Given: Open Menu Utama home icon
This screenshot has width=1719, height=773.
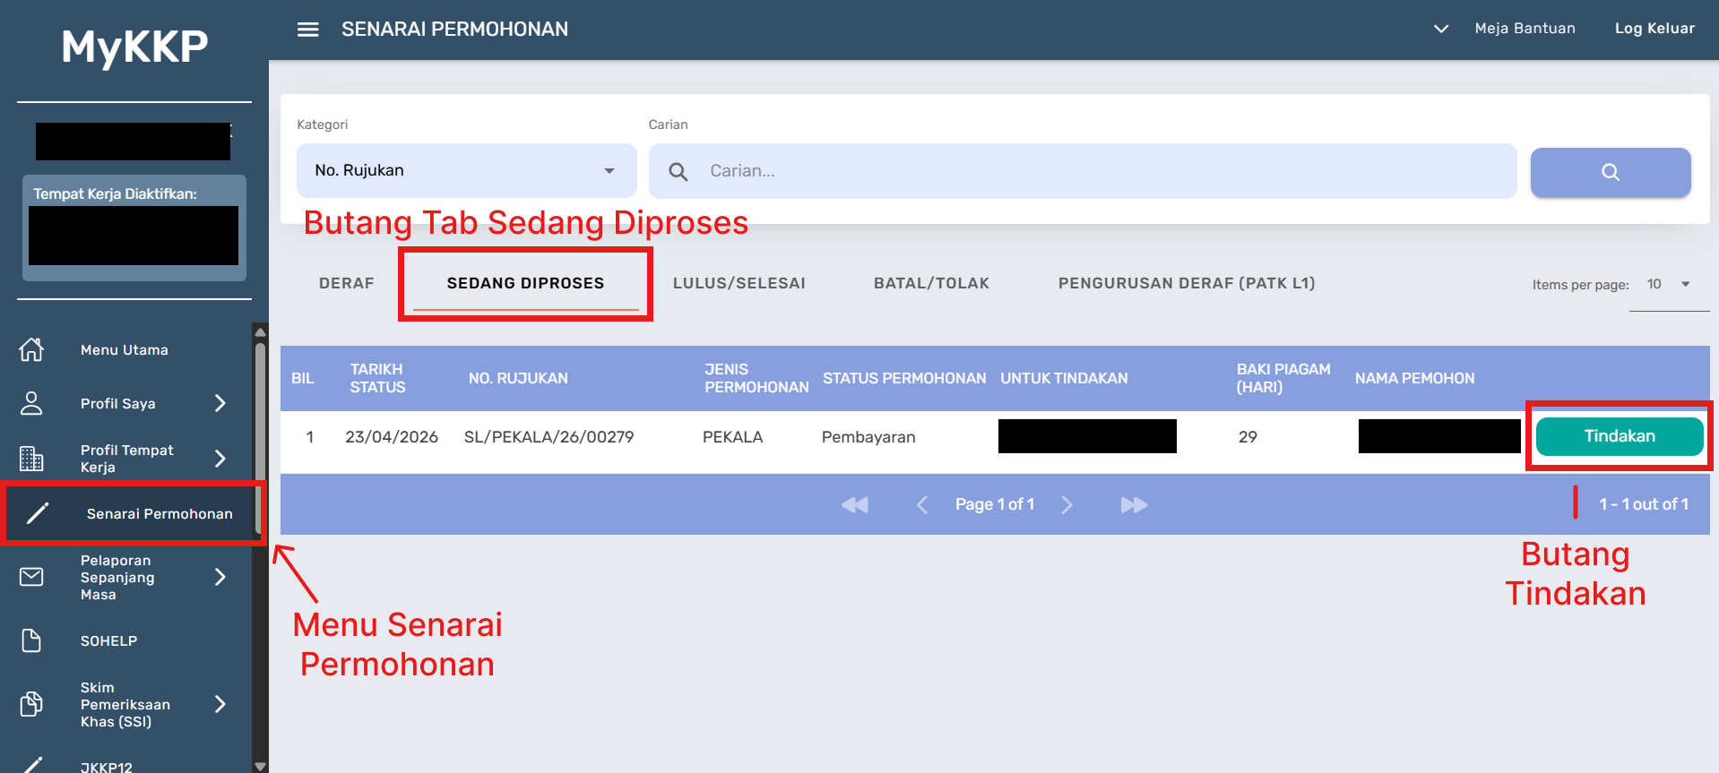Looking at the screenshot, I should [31, 349].
